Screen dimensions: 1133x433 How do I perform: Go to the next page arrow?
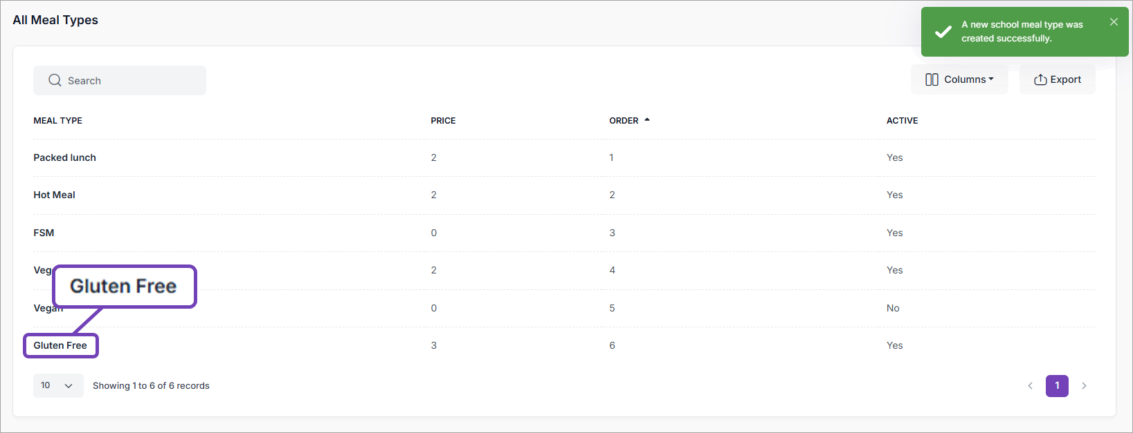(x=1084, y=386)
